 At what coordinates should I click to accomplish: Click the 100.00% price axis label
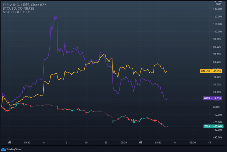(217, 32)
